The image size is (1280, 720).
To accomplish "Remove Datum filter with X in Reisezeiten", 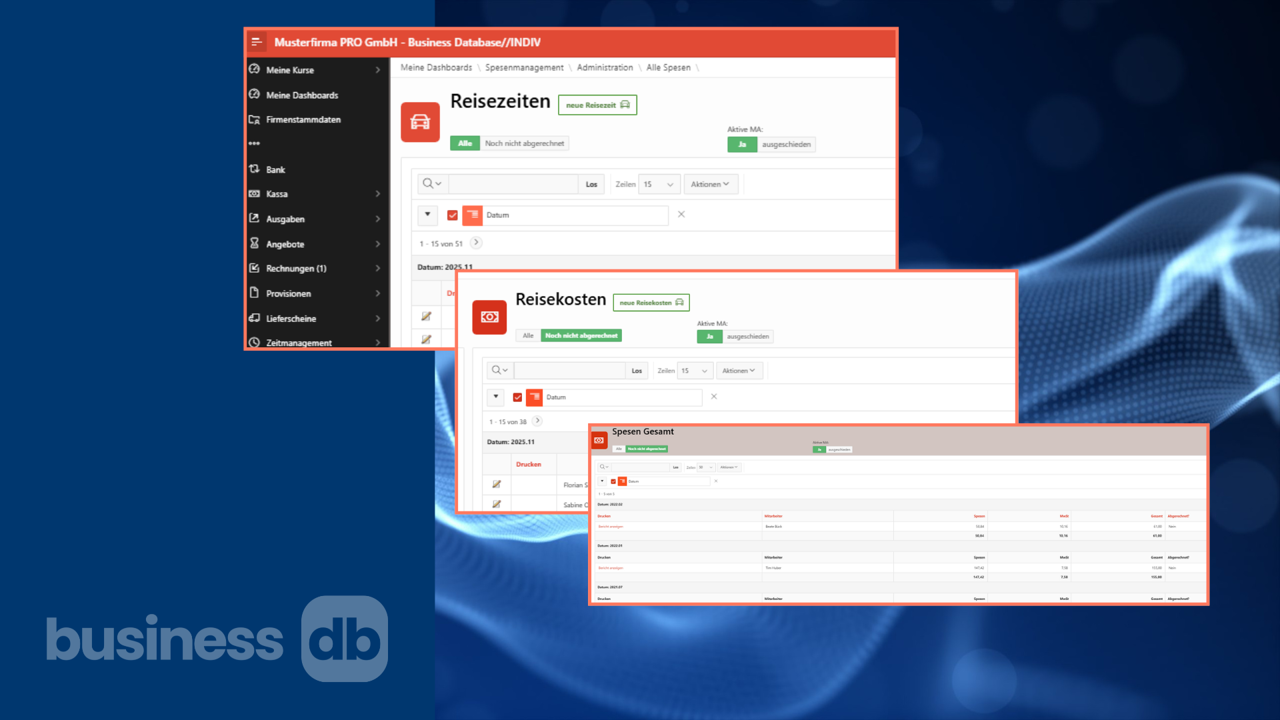I will coord(681,215).
